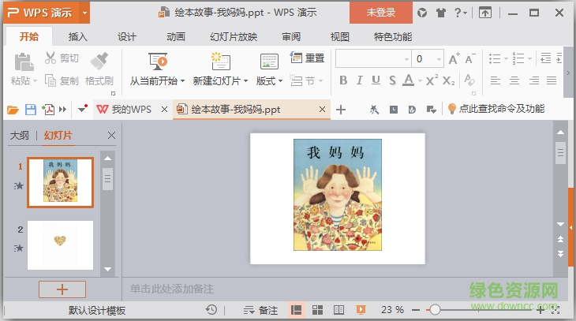The height and width of the screenshot is (321, 576).
Task: Click the skin (shirt) icon in title bar
Action: 441,13
